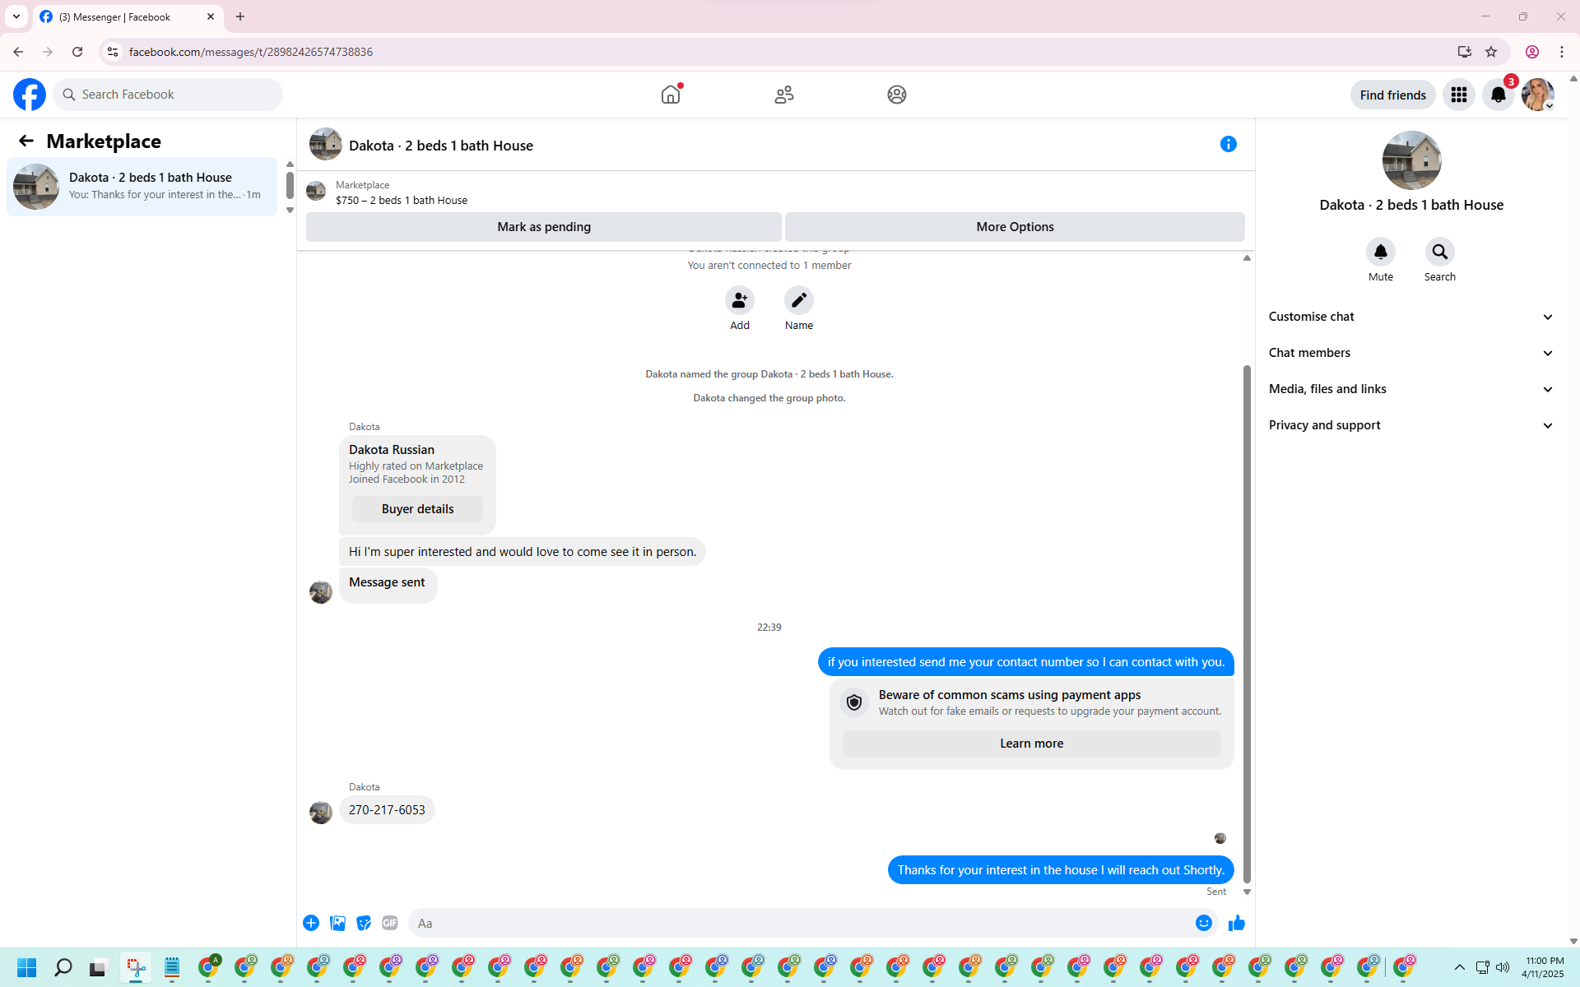Image resolution: width=1580 pixels, height=987 pixels.
Task: Open Chrome profile icon in toolbar
Action: click(x=1532, y=52)
